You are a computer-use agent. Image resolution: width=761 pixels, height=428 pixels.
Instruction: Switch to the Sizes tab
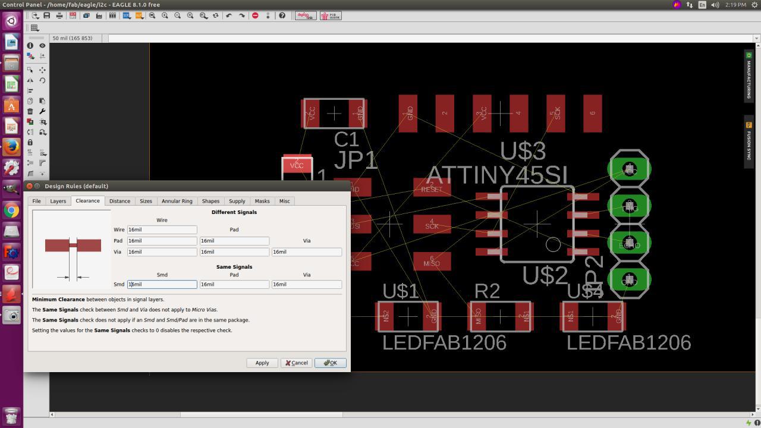pos(146,201)
